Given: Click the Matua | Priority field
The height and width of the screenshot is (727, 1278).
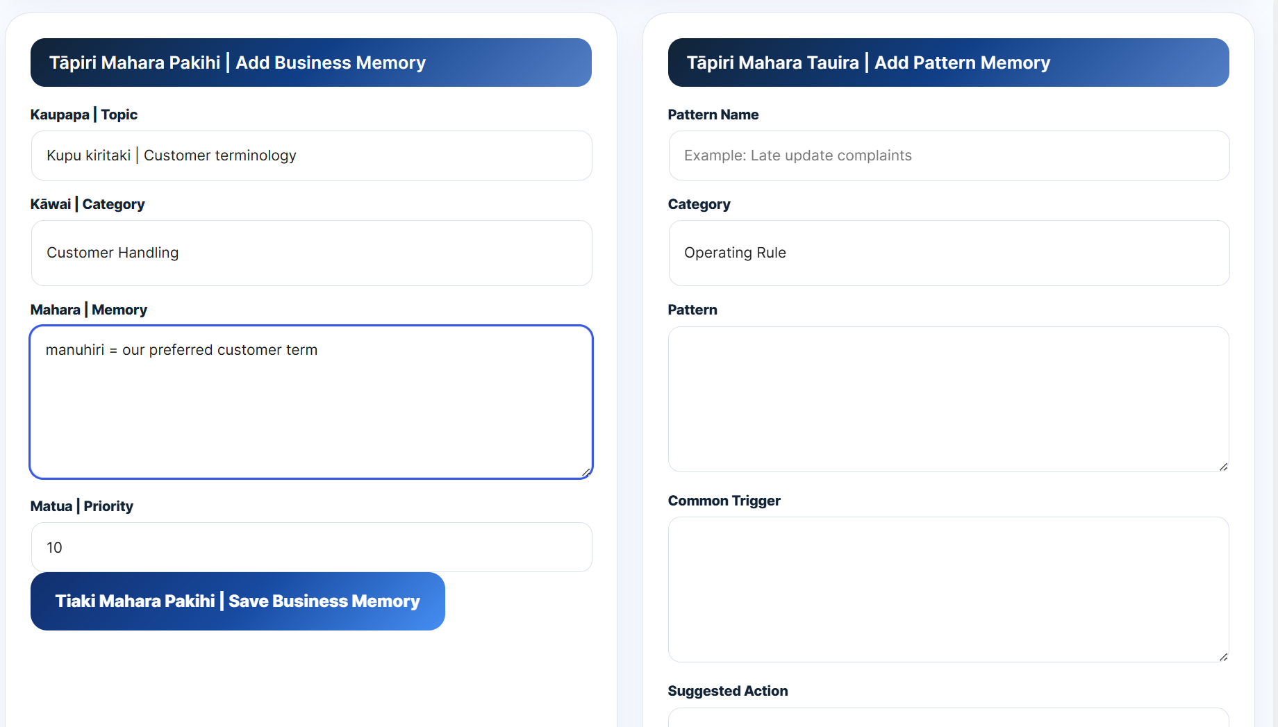Looking at the screenshot, I should [311, 547].
